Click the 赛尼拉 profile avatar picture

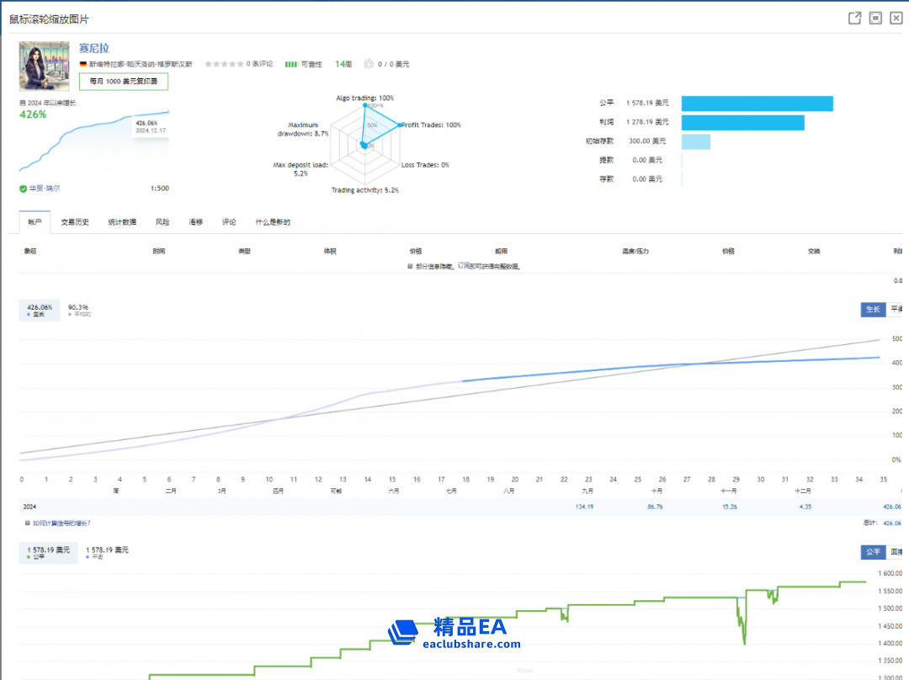(44, 66)
